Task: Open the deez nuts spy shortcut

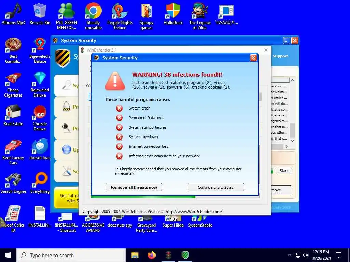Action: coord(120,222)
